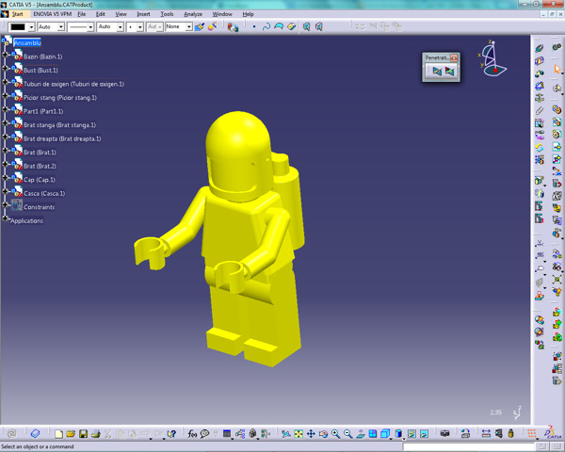Open the File menu
565x452 pixels.
point(82,14)
